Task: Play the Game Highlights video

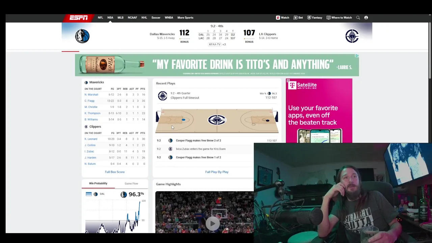Action: [212, 223]
